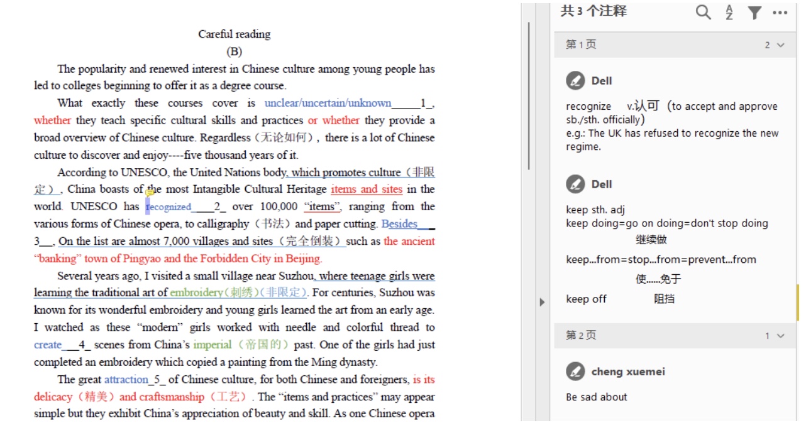The height and width of the screenshot is (428, 801).
Task: Click the blue word 'Besides' in the document
Action: coord(399,223)
